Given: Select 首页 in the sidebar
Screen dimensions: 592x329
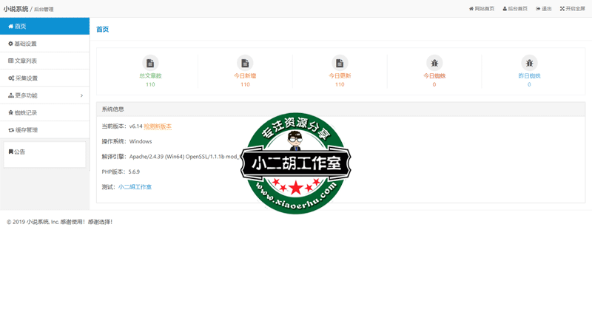Looking at the screenshot, I should point(20,26).
